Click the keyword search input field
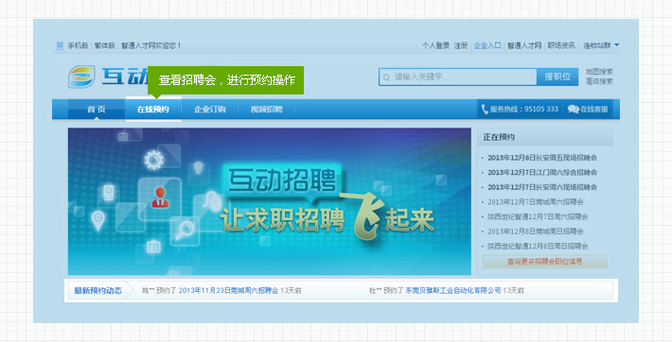This screenshot has width=672, height=342. (458, 77)
